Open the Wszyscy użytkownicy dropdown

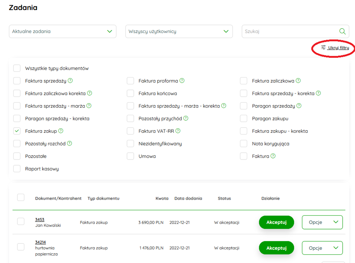tap(179, 31)
